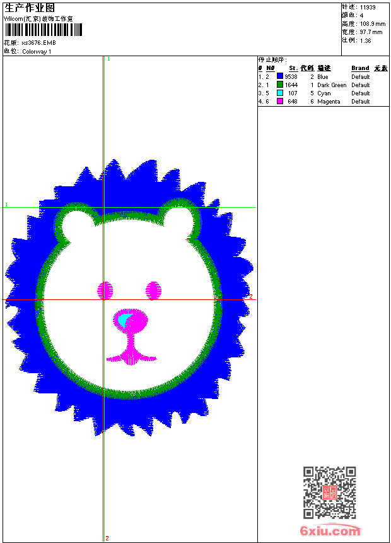Click the QR code near the page bottom

[329, 492]
